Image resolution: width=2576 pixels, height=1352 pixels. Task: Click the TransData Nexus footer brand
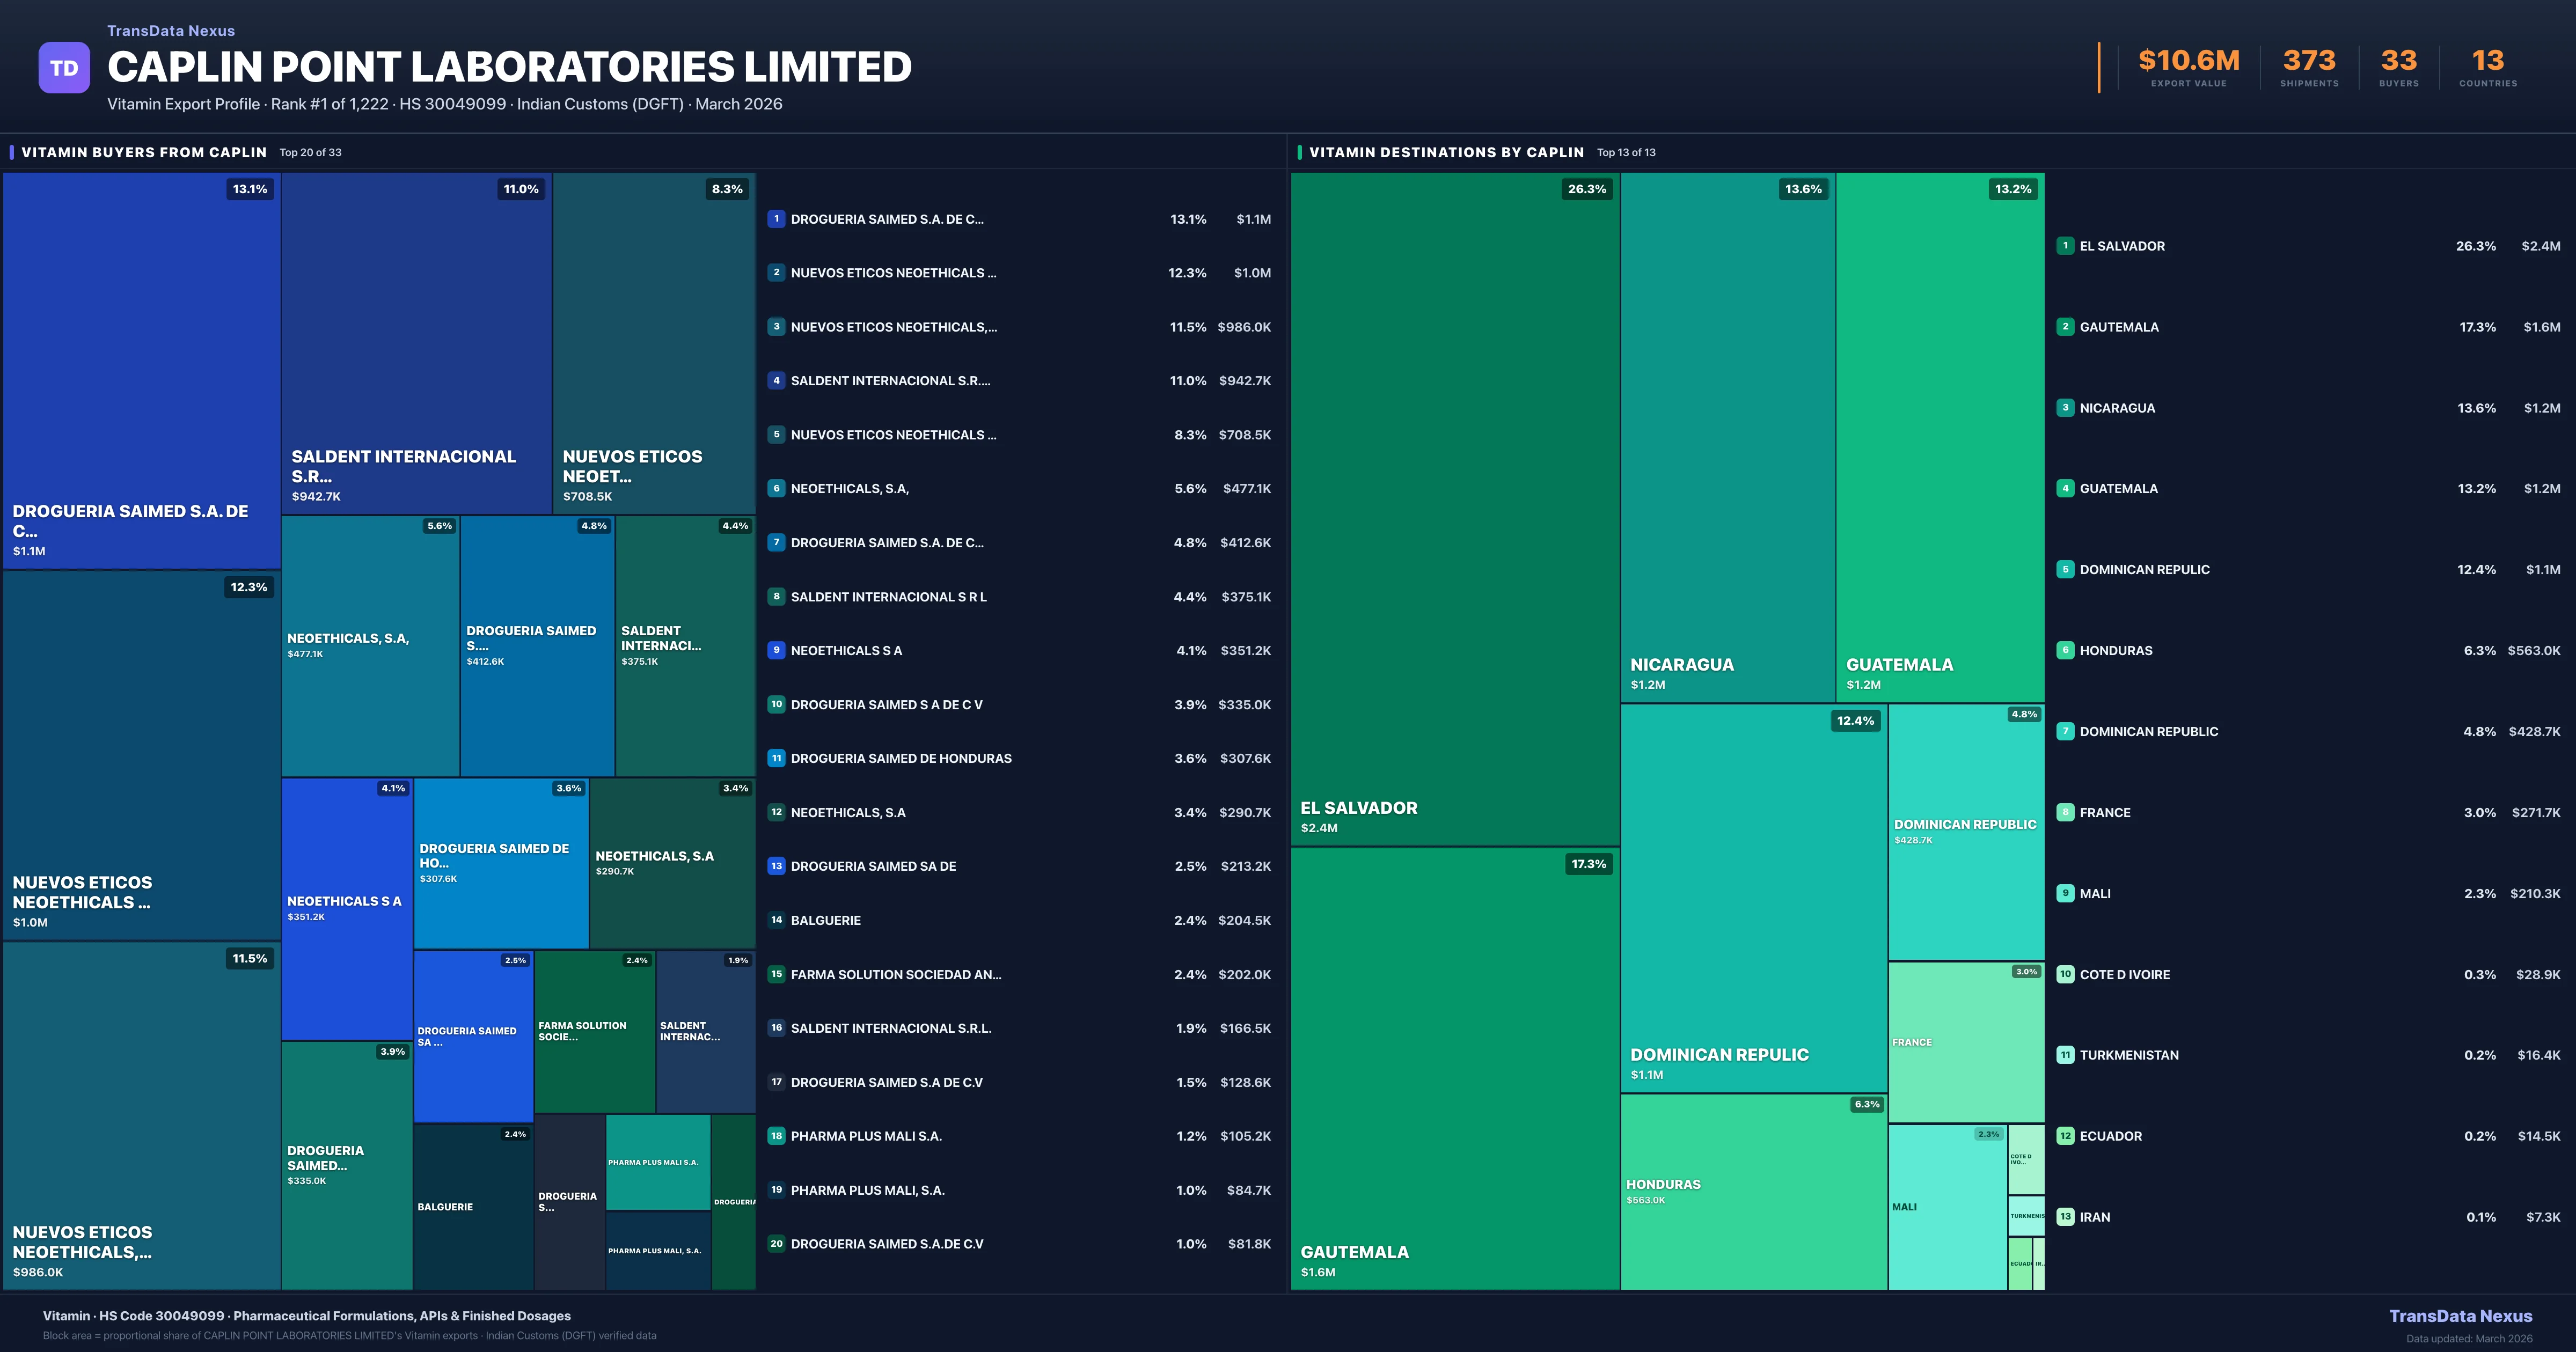coord(2460,1316)
